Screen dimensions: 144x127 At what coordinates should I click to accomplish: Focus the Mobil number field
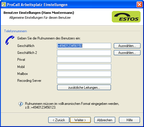coord(84,67)
